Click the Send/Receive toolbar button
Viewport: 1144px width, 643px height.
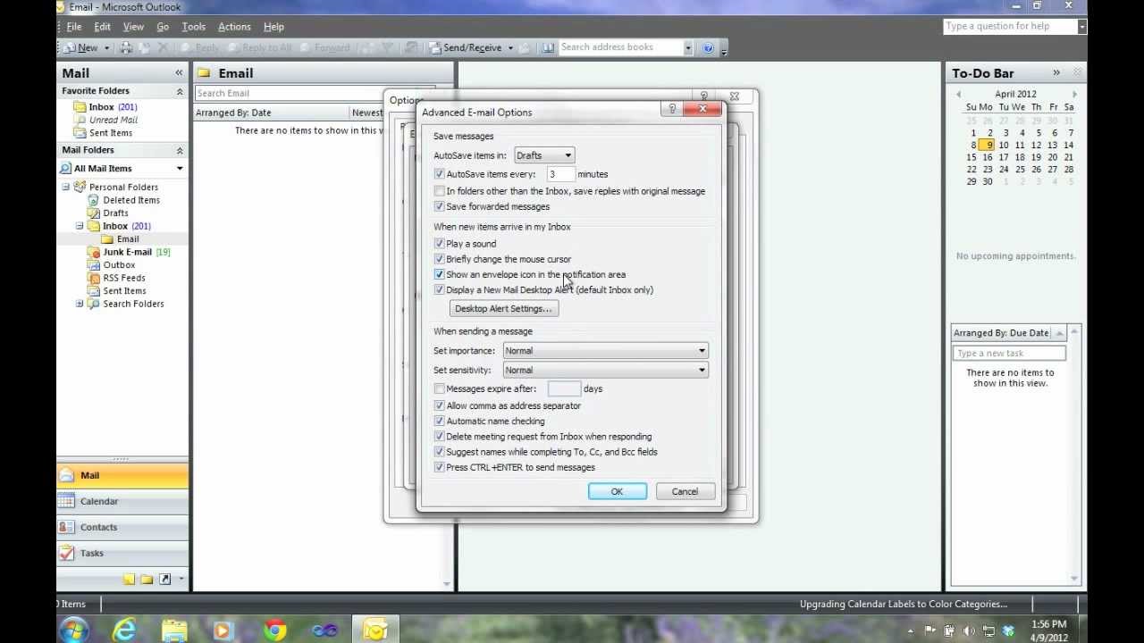[465, 47]
